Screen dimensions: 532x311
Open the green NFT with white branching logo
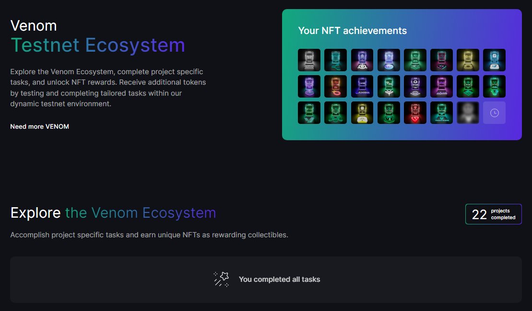click(x=389, y=86)
